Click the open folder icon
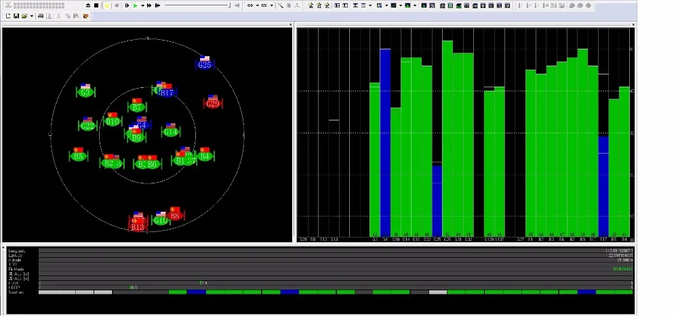Screen dimensions: 678x316 (x=24, y=16)
